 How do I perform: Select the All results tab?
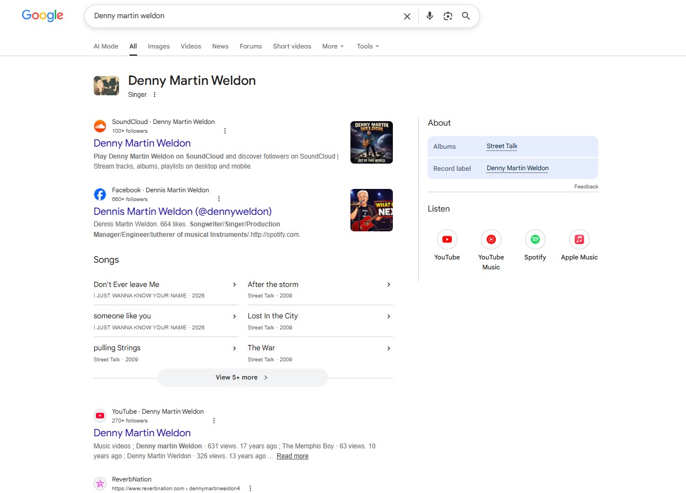[133, 46]
